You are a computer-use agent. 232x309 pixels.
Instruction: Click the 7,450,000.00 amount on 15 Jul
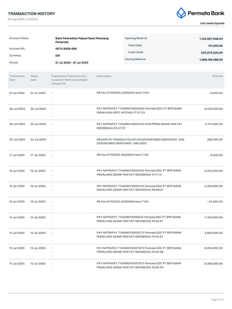[214, 217]
